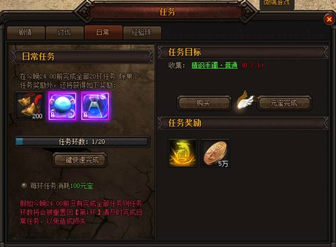This screenshot has width=336, height=247.
Task: Click the 一键快速完成 button
Action: [79, 160]
